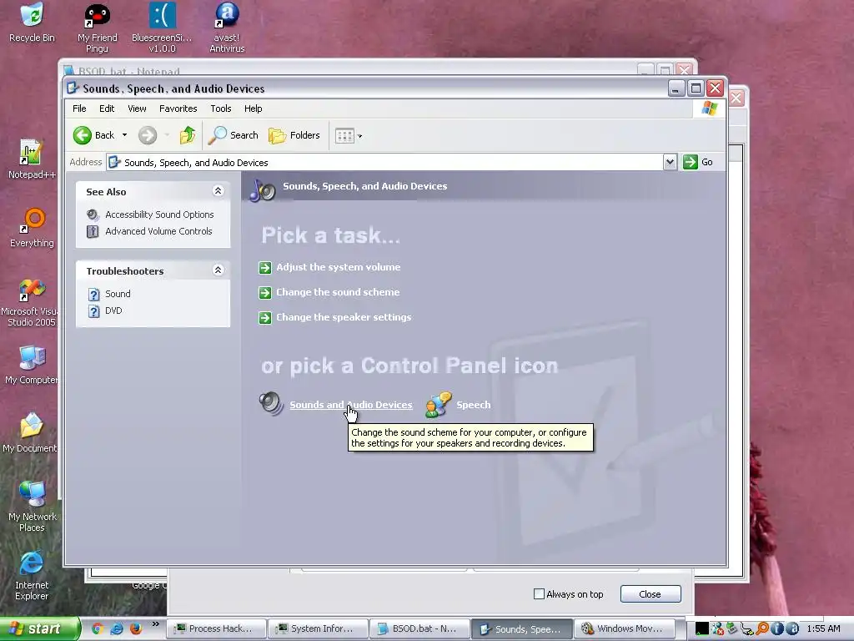Open Sounds and Audio Devices link
854x641 pixels.
click(351, 405)
